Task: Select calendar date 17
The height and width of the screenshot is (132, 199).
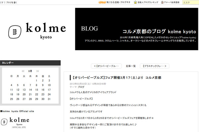Action: tap(49, 90)
